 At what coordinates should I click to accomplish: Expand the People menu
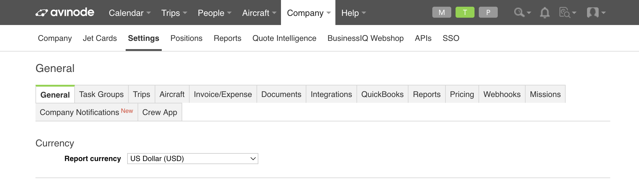[214, 13]
